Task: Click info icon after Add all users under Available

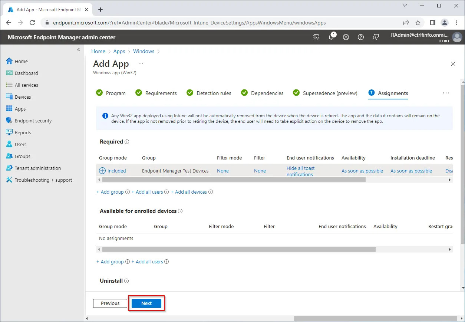Action: (166, 262)
